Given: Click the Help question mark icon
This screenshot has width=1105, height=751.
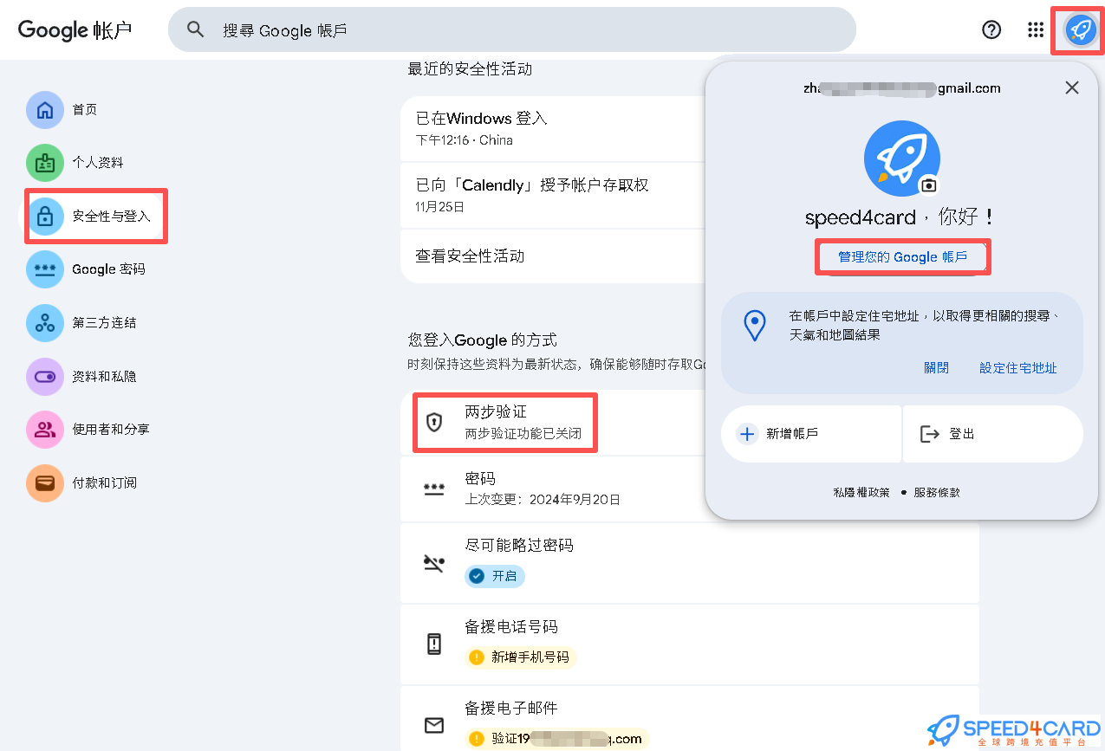Looking at the screenshot, I should pyautogui.click(x=991, y=29).
